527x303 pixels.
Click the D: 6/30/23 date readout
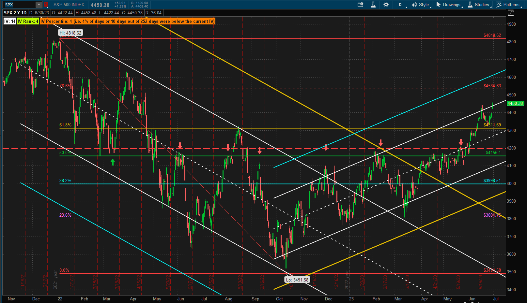click(39, 13)
